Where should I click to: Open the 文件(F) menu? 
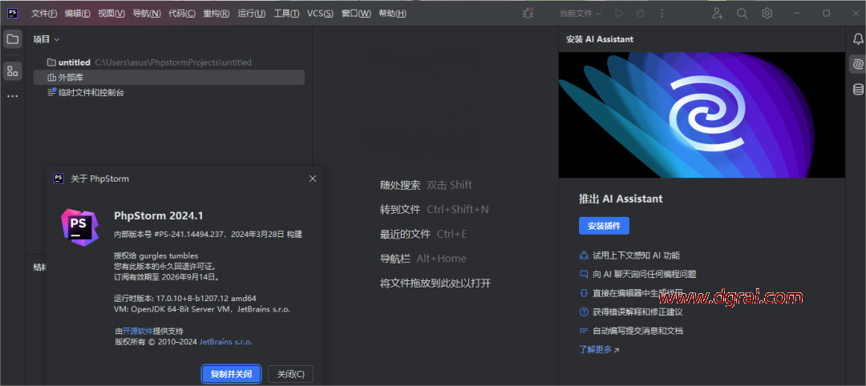[x=44, y=14]
